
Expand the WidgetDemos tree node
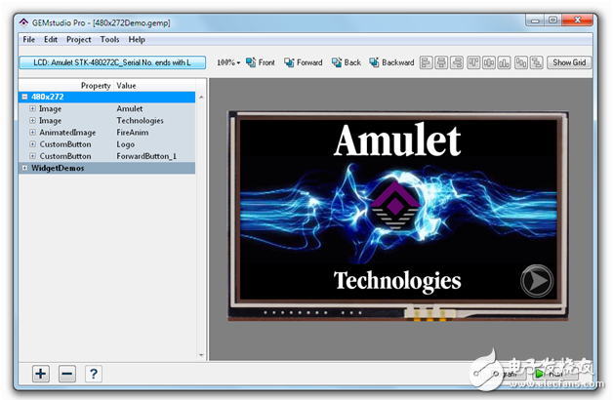pyautogui.click(x=23, y=168)
